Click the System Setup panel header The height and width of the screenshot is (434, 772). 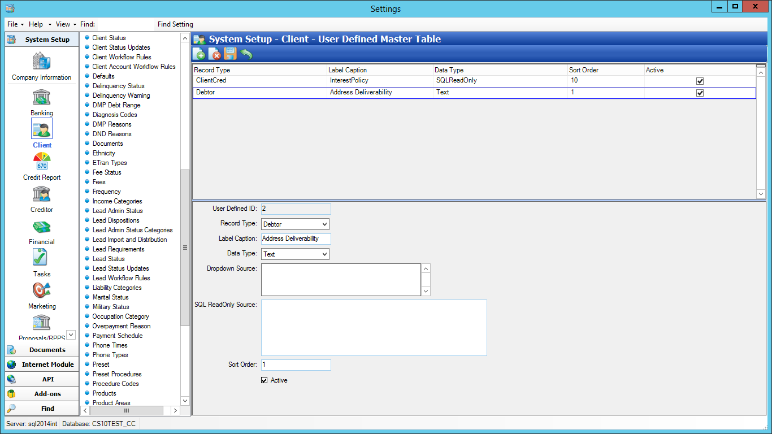[42, 40]
